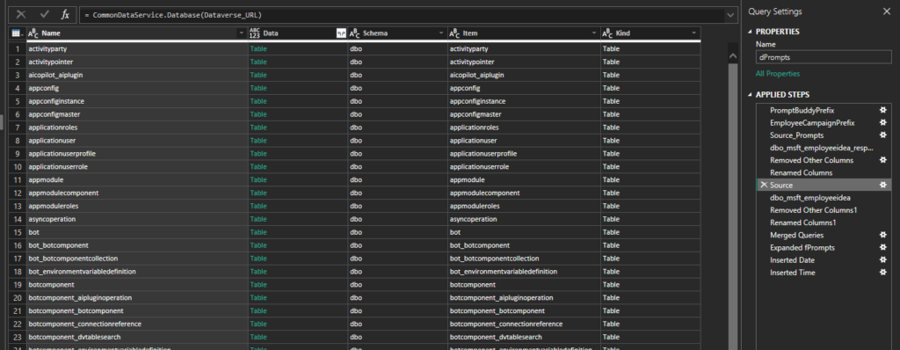Select the applicationuserprofile cell in Item column
The width and height of the screenshot is (900, 350).
click(524, 153)
